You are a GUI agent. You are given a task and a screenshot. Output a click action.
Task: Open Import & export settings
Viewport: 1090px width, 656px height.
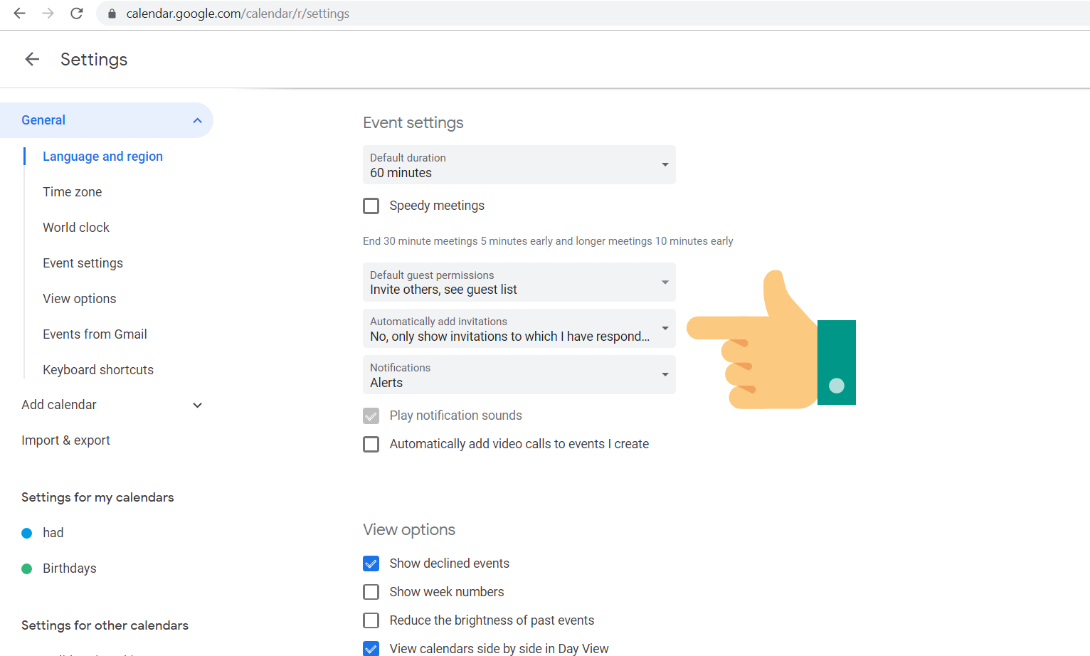pyautogui.click(x=66, y=440)
